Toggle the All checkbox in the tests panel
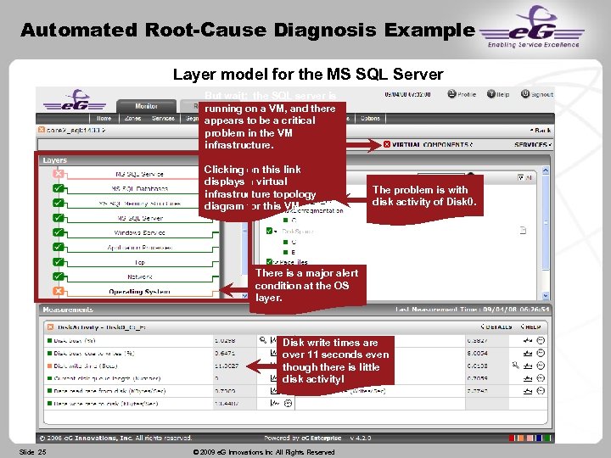 [520, 177]
